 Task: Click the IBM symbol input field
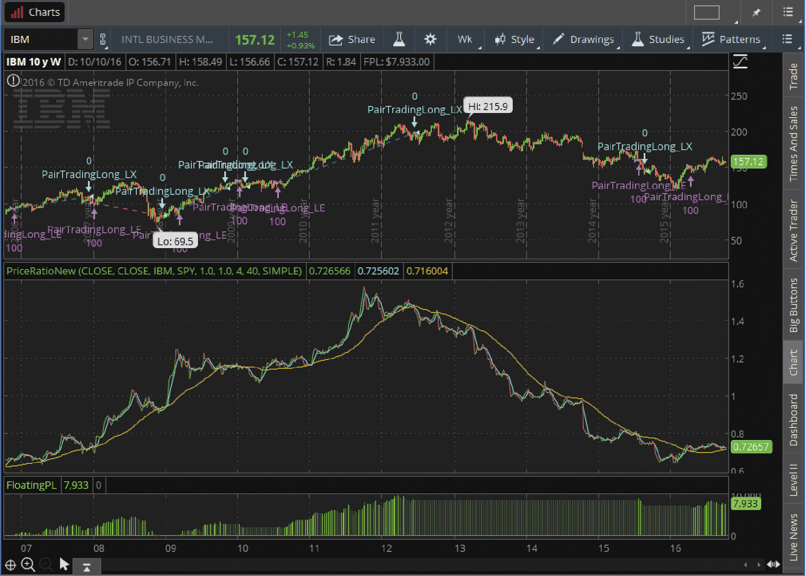click(x=42, y=40)
